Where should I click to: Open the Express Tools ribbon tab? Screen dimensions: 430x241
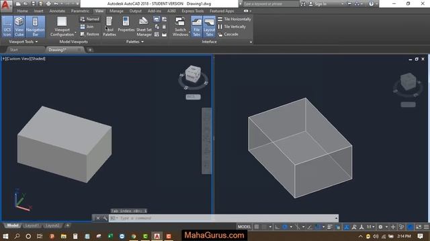point(193,11)
